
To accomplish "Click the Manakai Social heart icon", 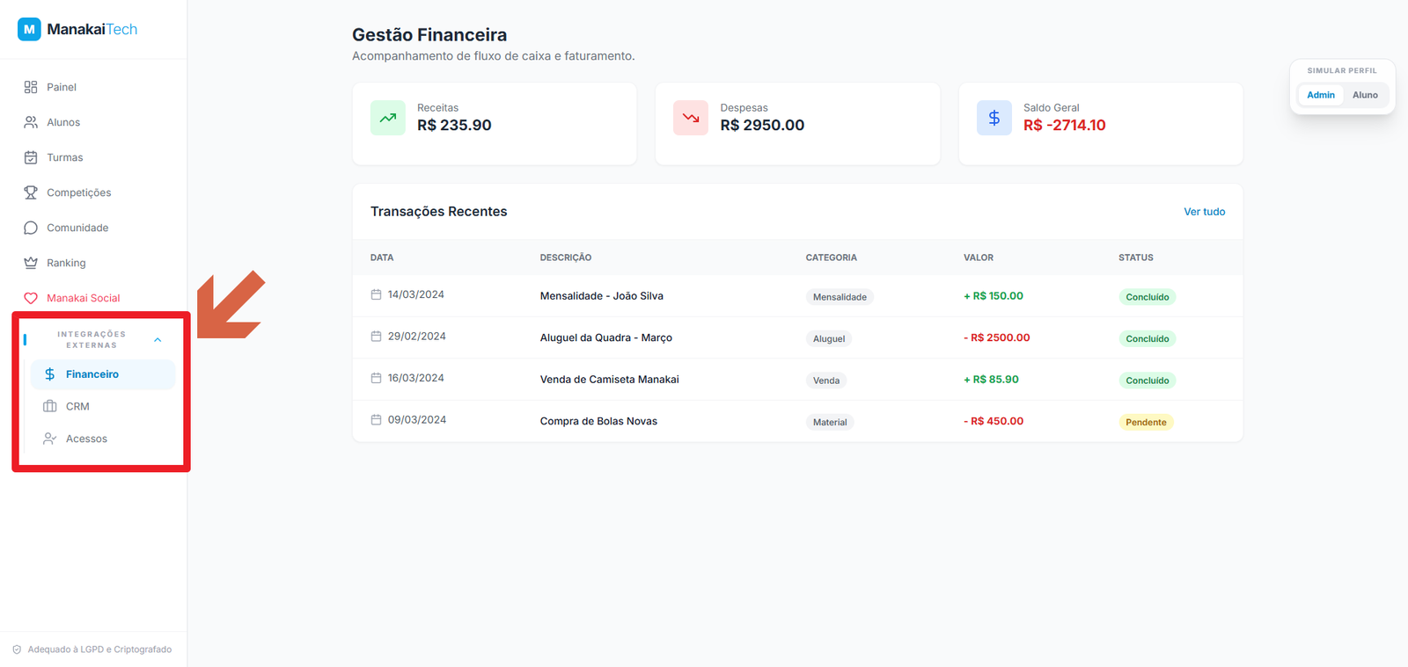I will 31,298.
